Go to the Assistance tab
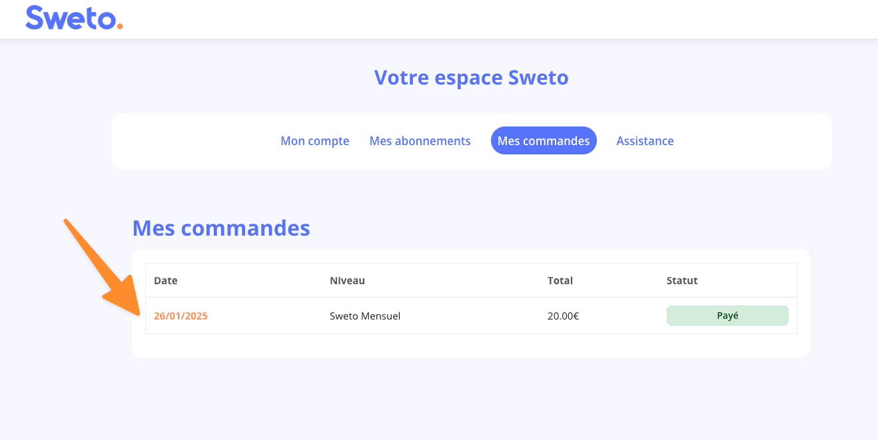 pyautogui.click(x=645, y=141)
